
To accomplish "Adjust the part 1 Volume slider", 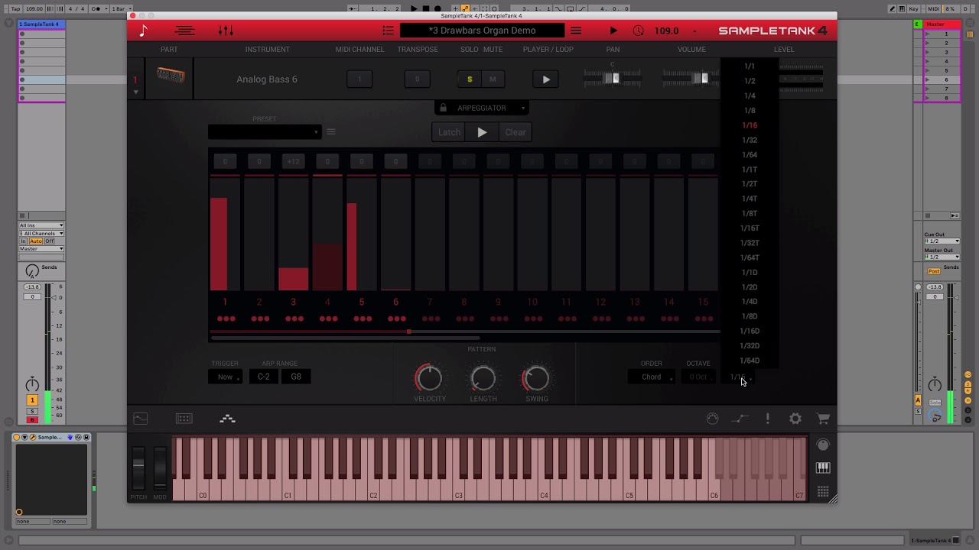I will [691, 78].
